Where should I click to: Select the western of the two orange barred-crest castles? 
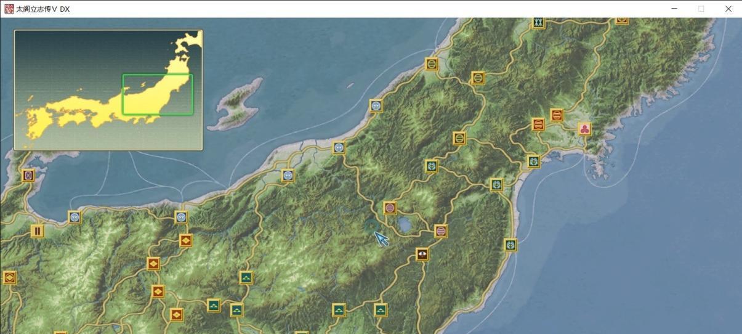pos(538,124)
